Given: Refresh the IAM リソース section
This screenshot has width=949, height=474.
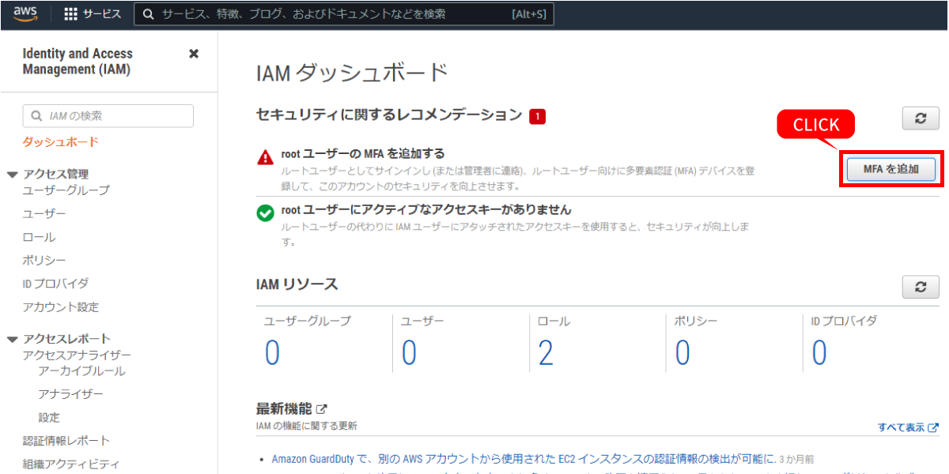Looking at the screenshot, I should point(921,287).
